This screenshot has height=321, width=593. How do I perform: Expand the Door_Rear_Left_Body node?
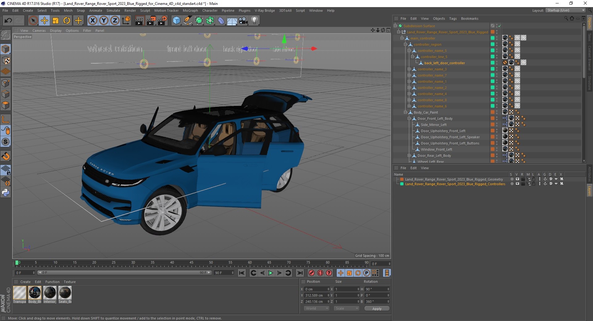(409, 156)
